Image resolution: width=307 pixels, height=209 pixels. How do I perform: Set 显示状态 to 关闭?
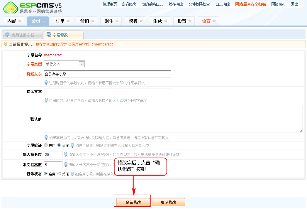pyautogui.click(x=59, y=173)
